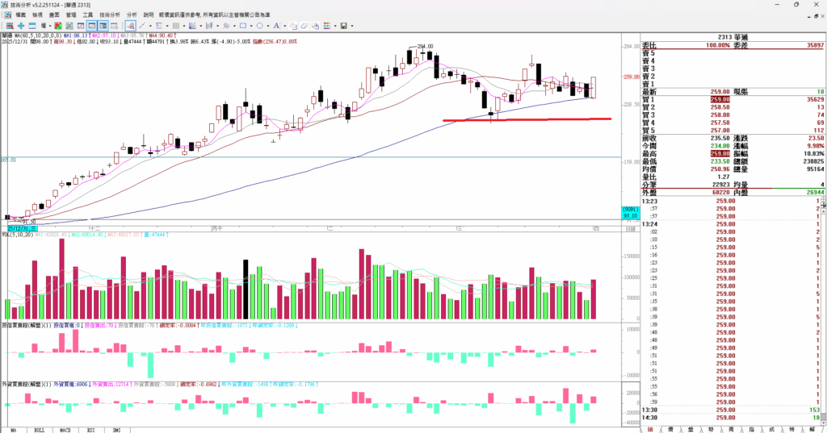Click the save floppy disk icon
This screenshot has height=433, width=827.
(x=344, y=25)
